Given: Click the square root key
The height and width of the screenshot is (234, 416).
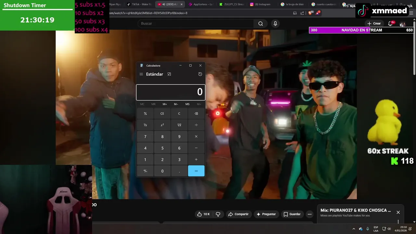Looking at the screenshot, I should click(179, 125).
